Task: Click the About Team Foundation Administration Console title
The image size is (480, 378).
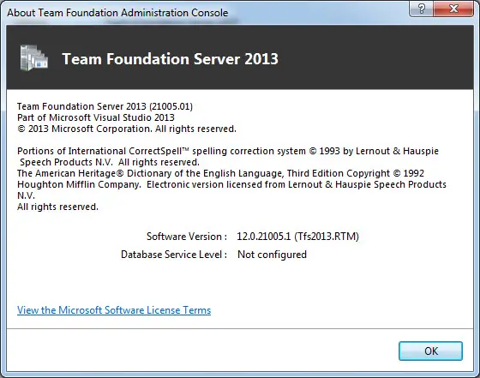Action: tap(117, 13)
